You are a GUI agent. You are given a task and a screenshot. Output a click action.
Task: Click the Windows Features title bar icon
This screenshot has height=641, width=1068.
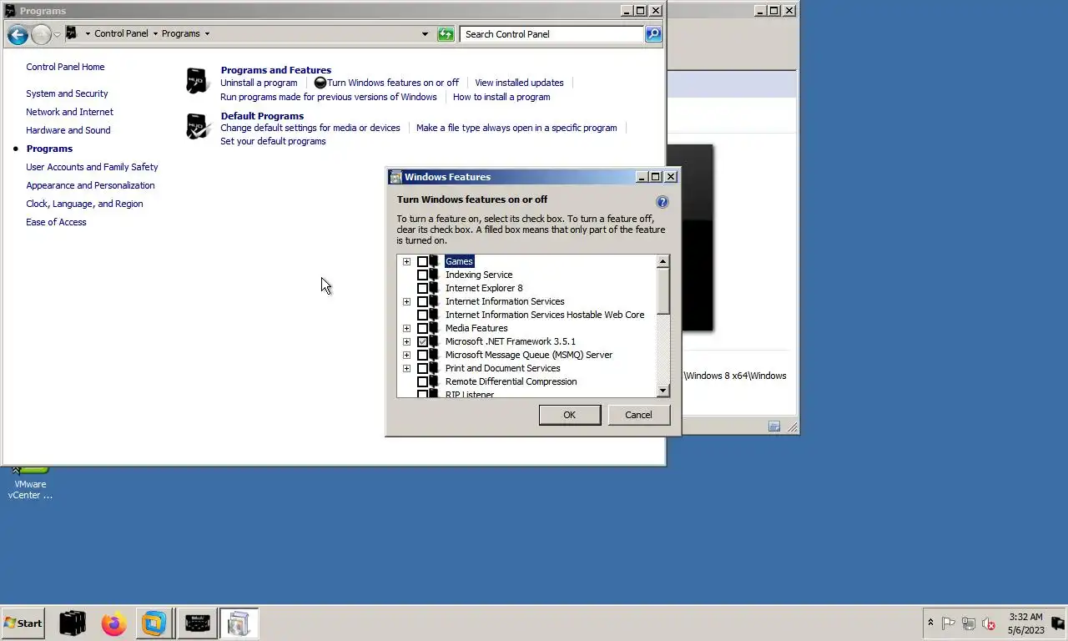[x=395, y=177]
